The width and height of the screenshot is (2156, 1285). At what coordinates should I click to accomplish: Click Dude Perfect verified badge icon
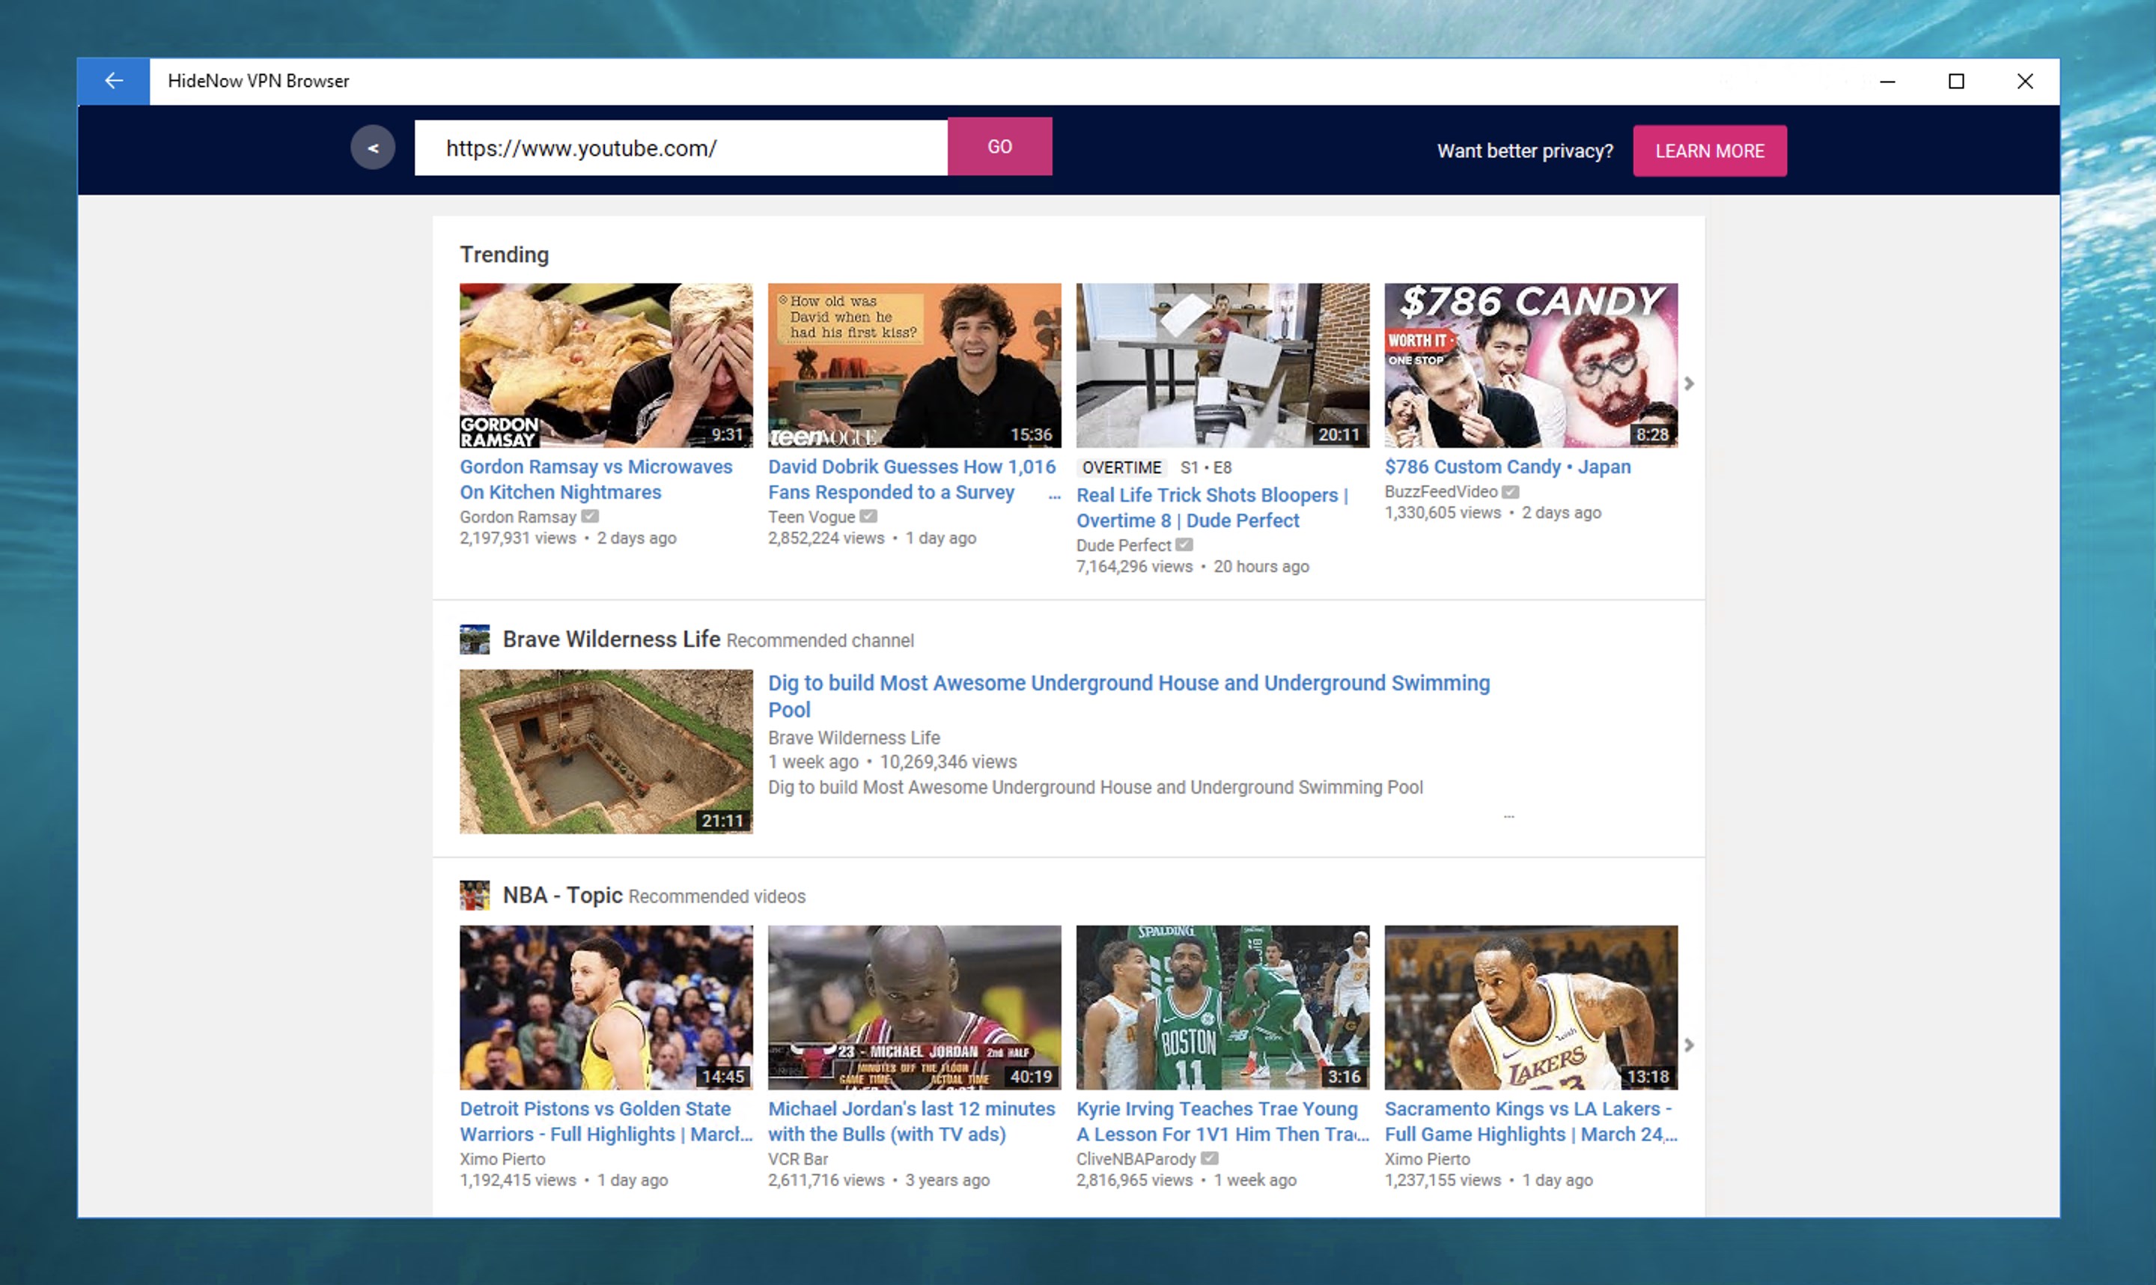tap(1185, 544)
